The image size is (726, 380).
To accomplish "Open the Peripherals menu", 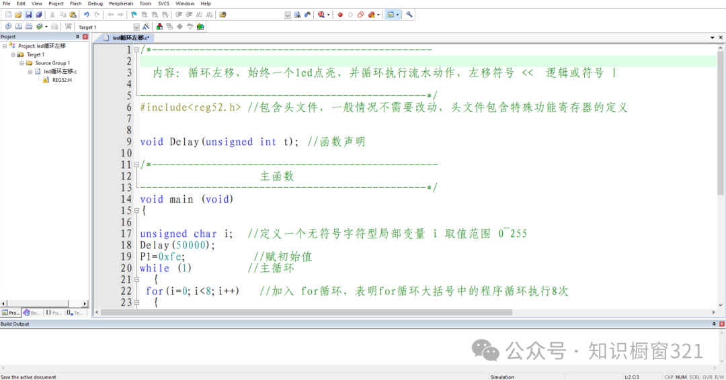I will click(x=121, y=3).
